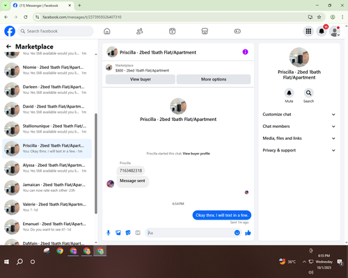Open Emanuel's chat thread
Viewport: 348px width, 278px height.
point(47,227)
